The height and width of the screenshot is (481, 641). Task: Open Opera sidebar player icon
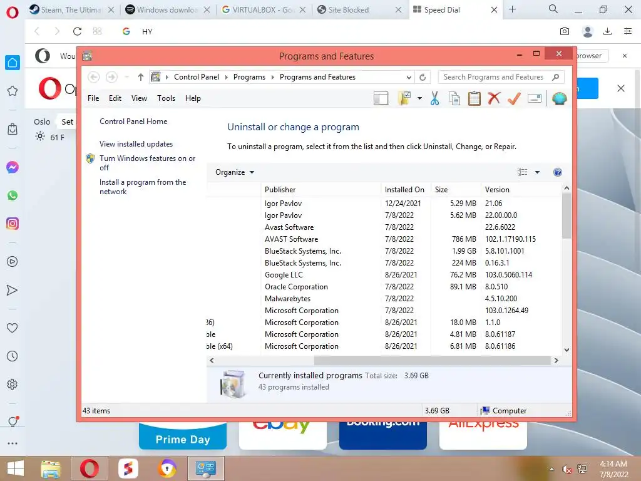point(13,262)
